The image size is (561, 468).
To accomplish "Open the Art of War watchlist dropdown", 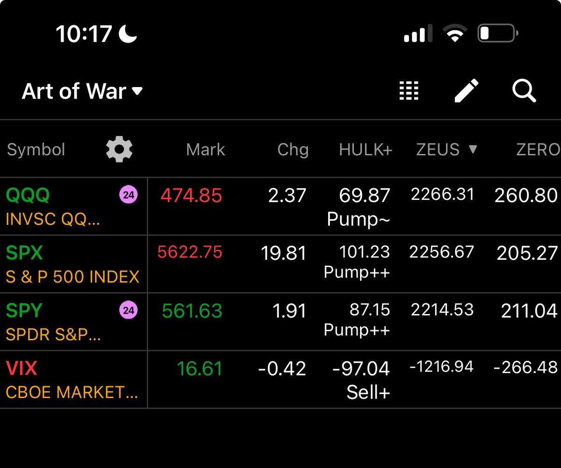I will point(82,91).
